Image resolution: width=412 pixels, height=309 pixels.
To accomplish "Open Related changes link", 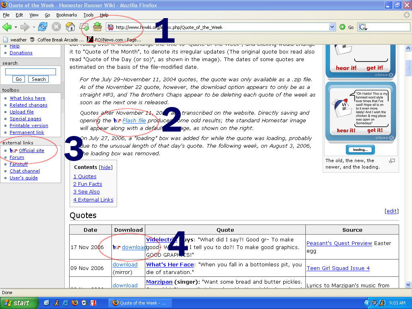I will (29, 105).
